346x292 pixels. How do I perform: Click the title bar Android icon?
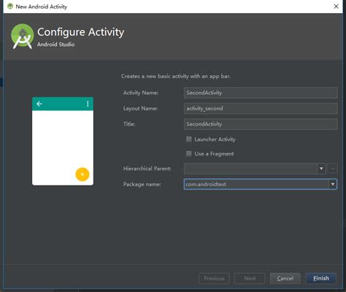[x=10, y=7]
